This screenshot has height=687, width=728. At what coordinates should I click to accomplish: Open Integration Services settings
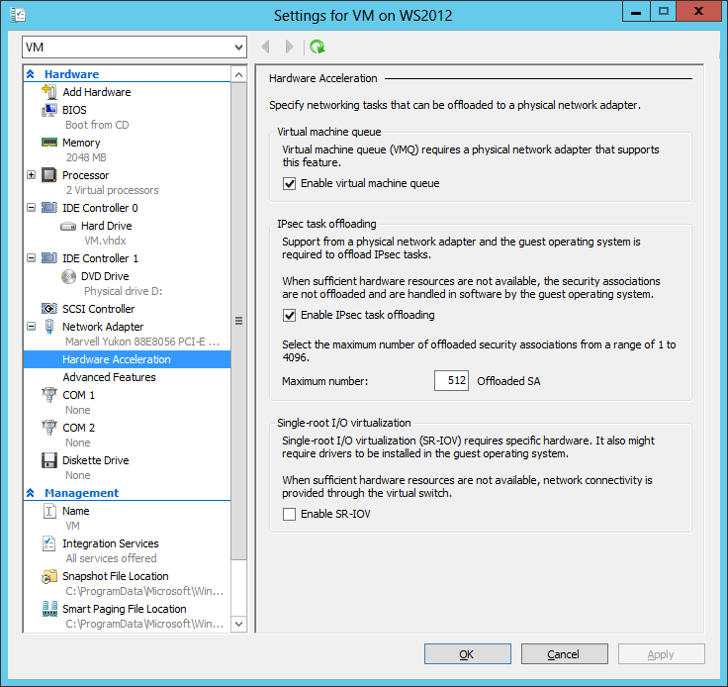(110, 543)
